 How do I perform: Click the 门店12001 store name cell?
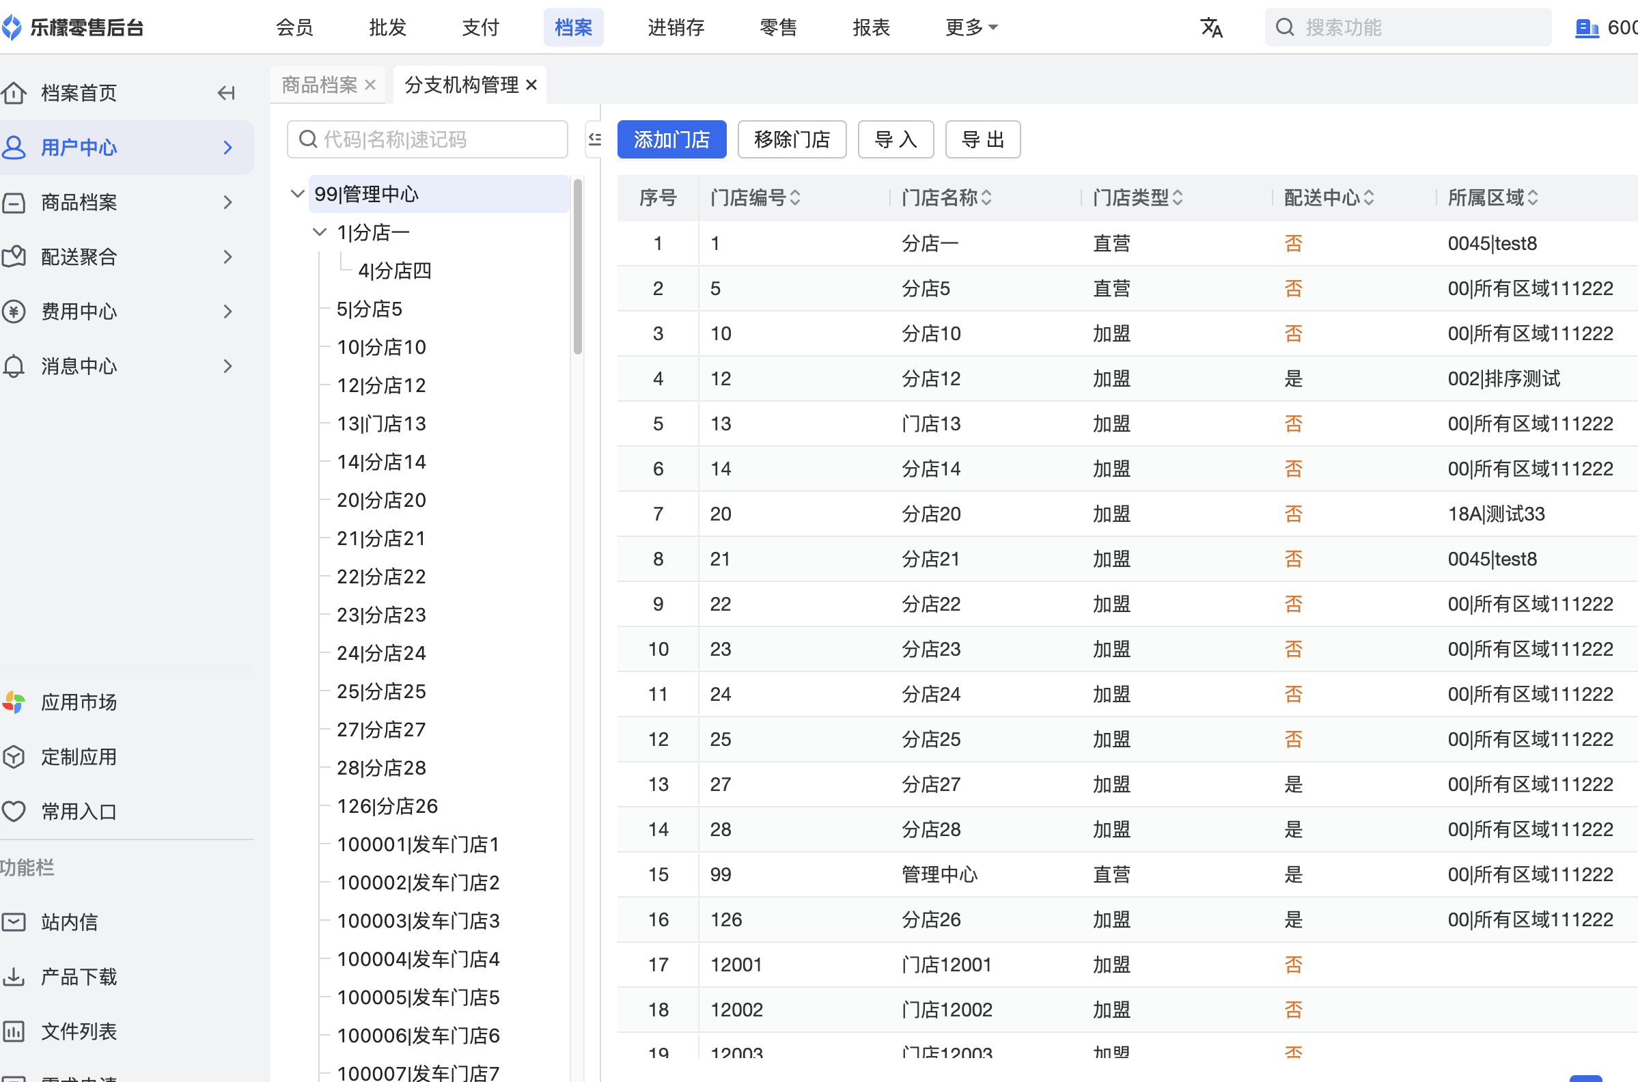click(947, 965)
